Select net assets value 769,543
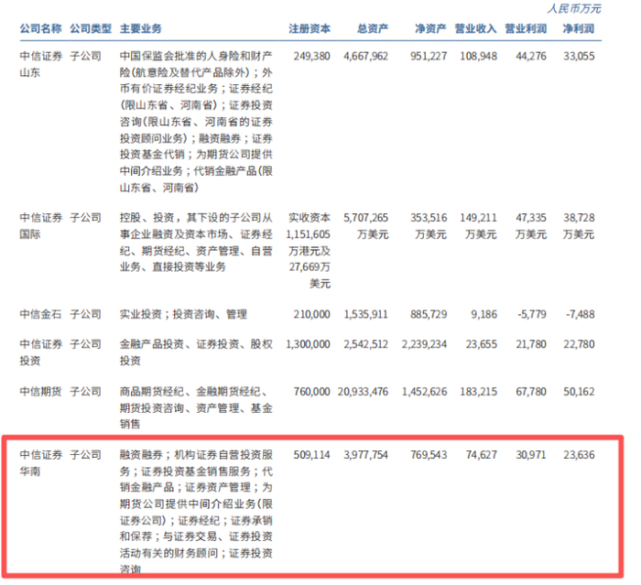The image size is (641, 585). 429,455
